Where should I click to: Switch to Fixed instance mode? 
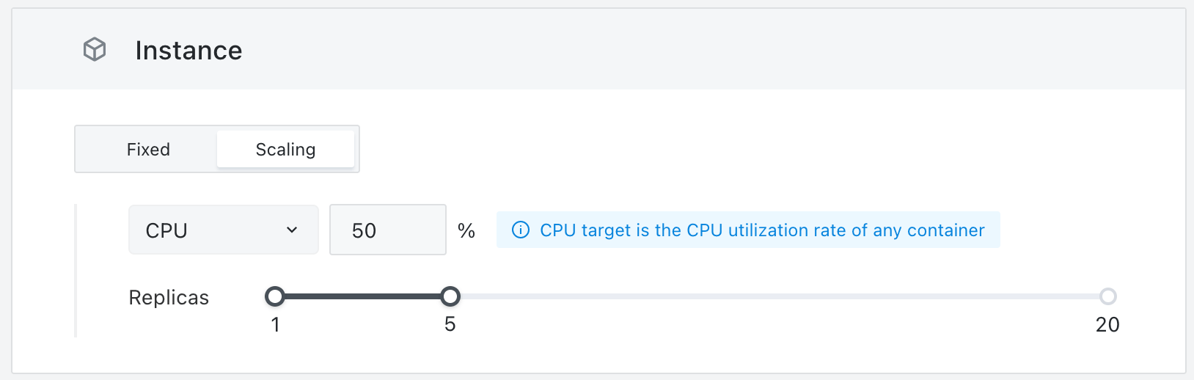[148, 150]
